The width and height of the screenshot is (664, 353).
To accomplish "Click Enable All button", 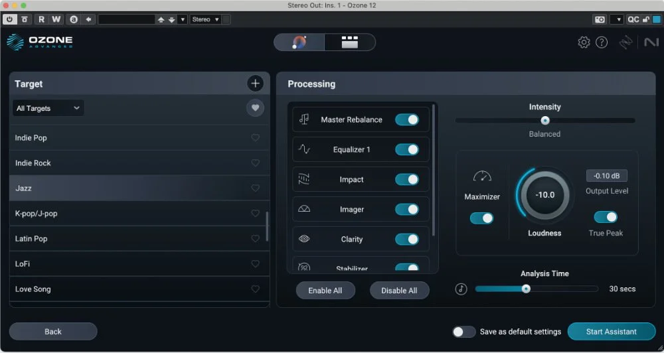I will 325,291.
